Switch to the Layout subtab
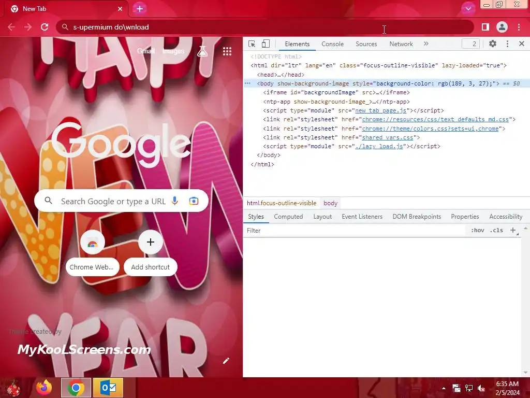This screenshot has height=398, width=530. tap(322, 217)
